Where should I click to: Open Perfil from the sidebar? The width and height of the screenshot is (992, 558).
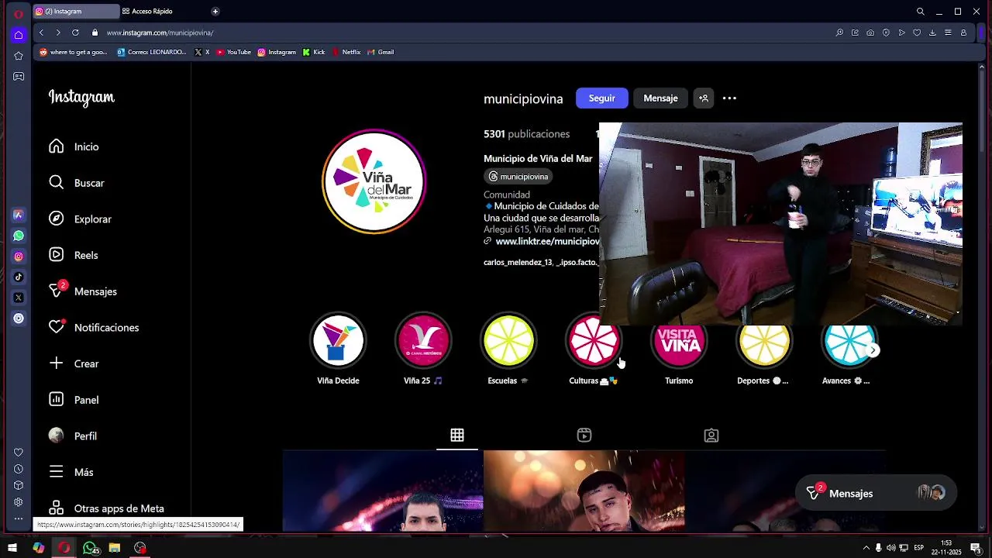click(73, 436)
